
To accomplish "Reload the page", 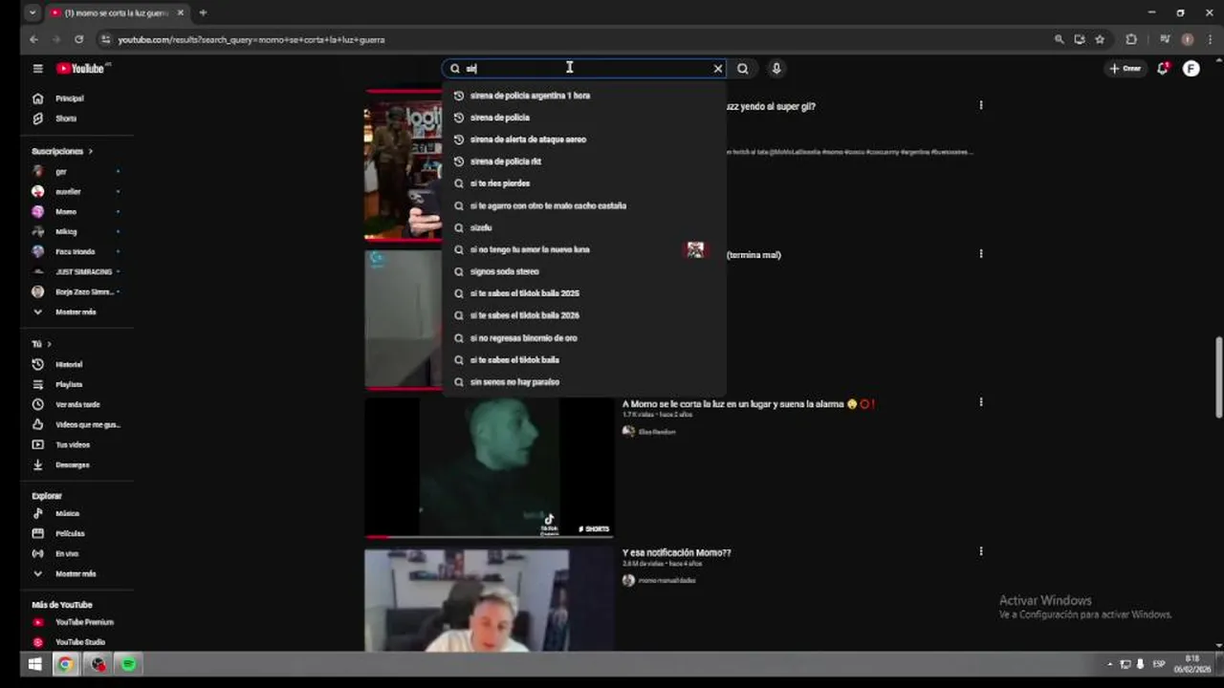I will point(78,39).
